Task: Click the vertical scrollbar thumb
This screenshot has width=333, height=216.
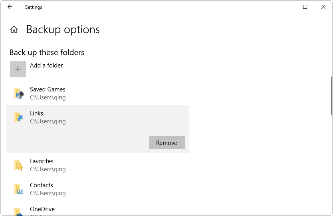Action: [331, 96]
